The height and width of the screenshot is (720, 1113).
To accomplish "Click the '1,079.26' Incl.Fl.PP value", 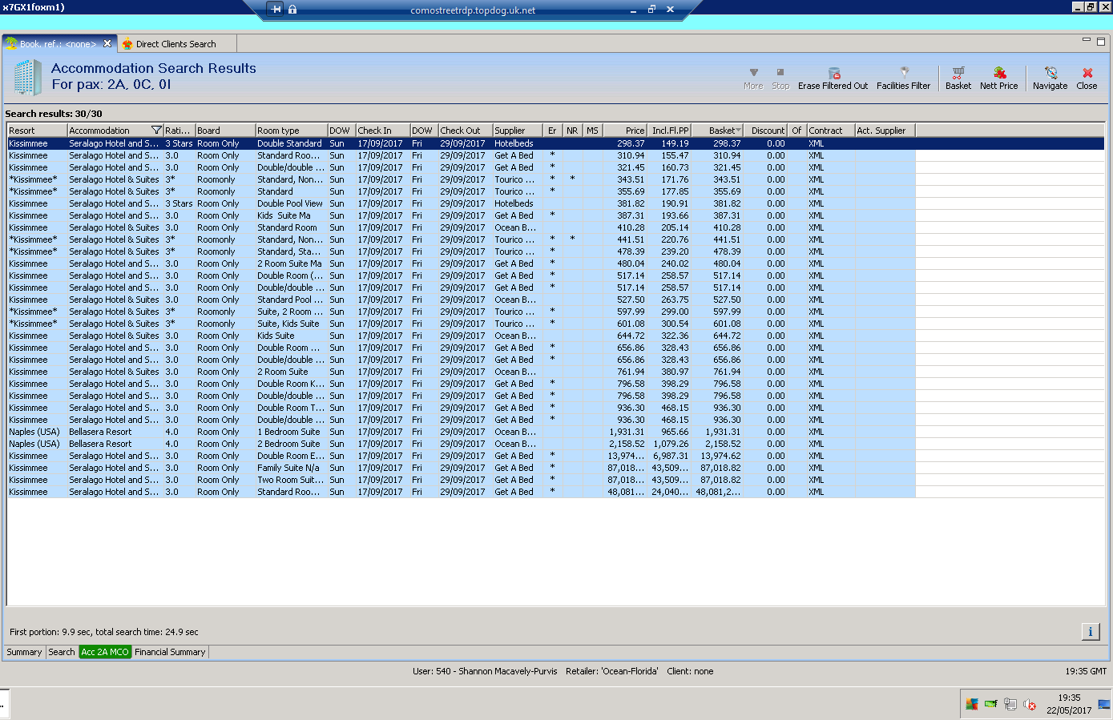I will click(x=671, y=444).
